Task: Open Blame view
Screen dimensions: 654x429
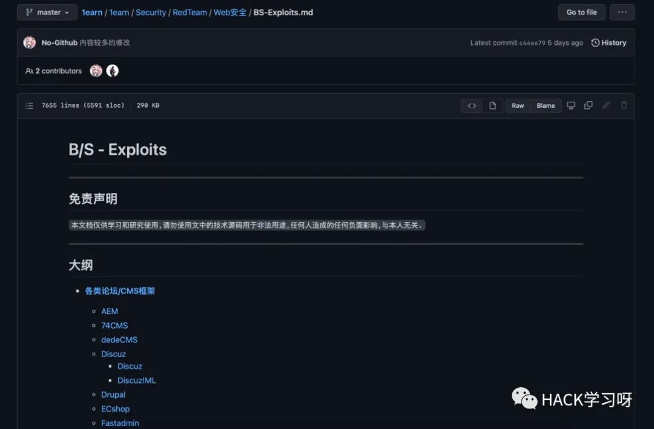Action: (x=546, y=105)
